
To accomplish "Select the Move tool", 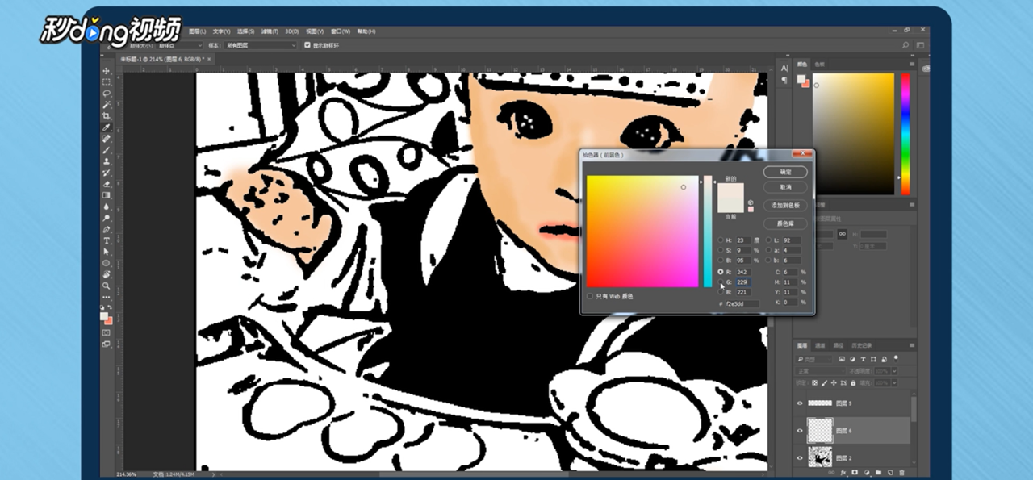I will [x=106, y=71].
